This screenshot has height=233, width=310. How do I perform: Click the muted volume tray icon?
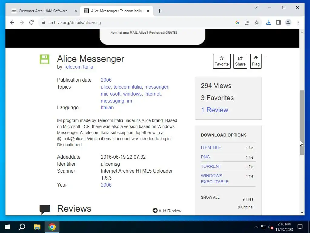271,227
